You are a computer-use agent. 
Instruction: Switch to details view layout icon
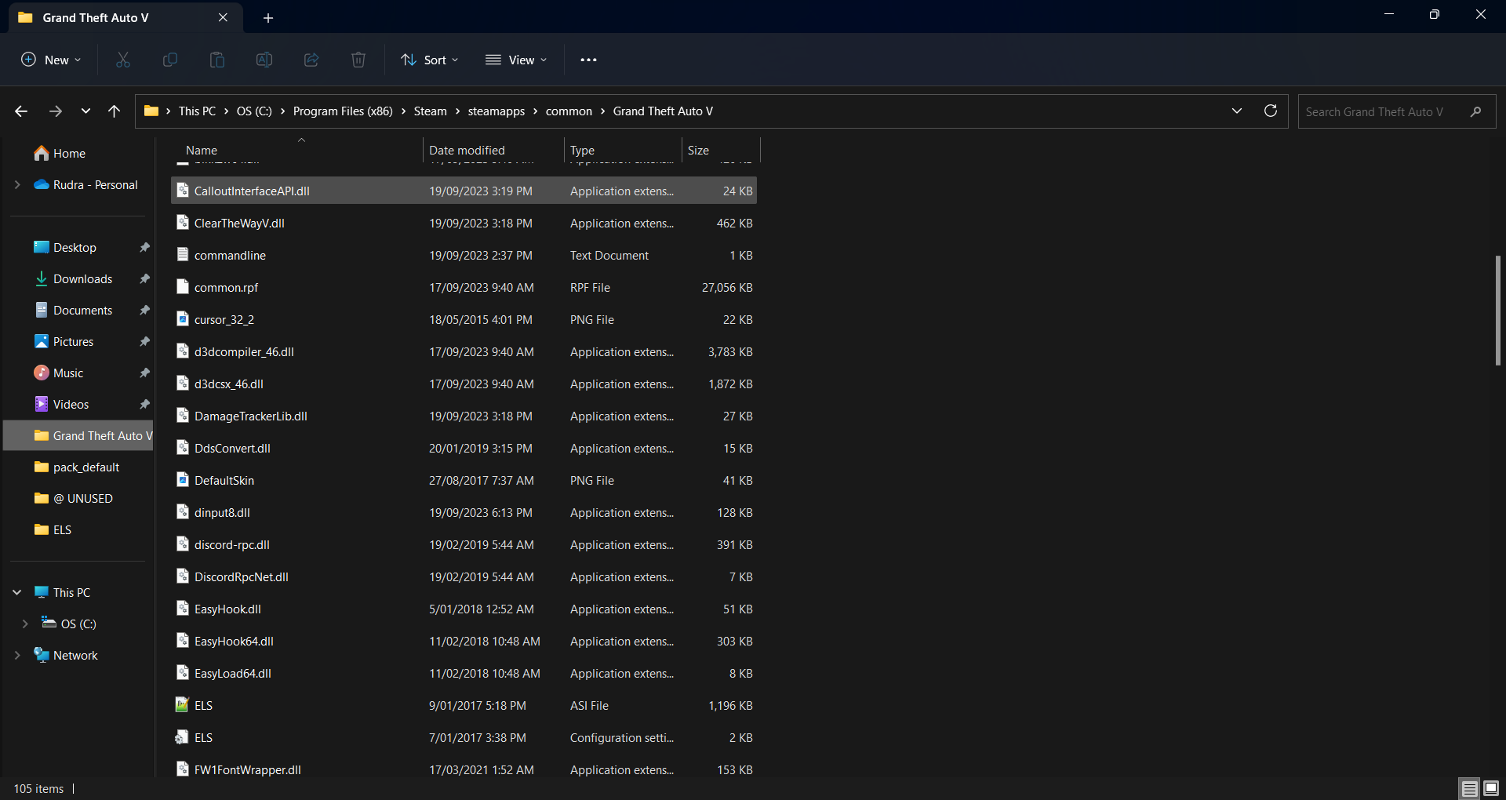point(1469,788)
